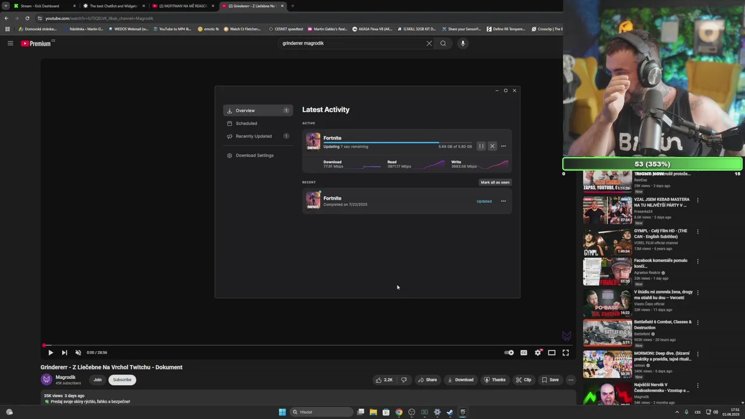Toggle closed captions in the player
745x419 pixels.
tap(524, 353)
